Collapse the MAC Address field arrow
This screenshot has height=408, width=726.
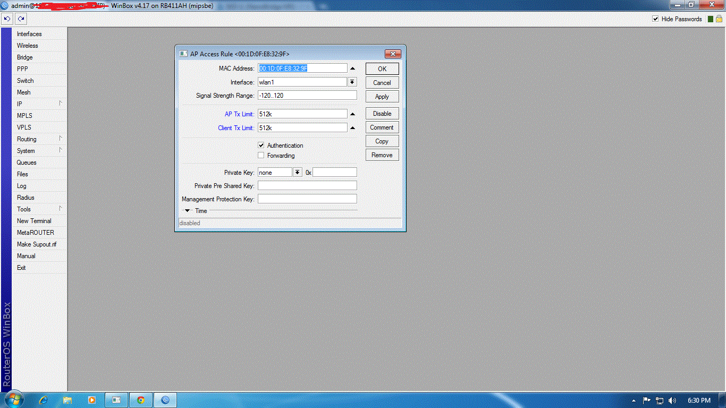coord(352,69)
